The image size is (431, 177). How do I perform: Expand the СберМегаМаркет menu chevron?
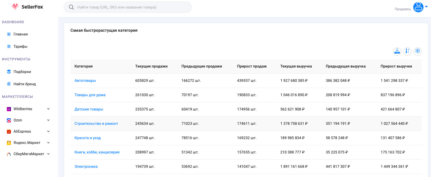tap(48, 154)
